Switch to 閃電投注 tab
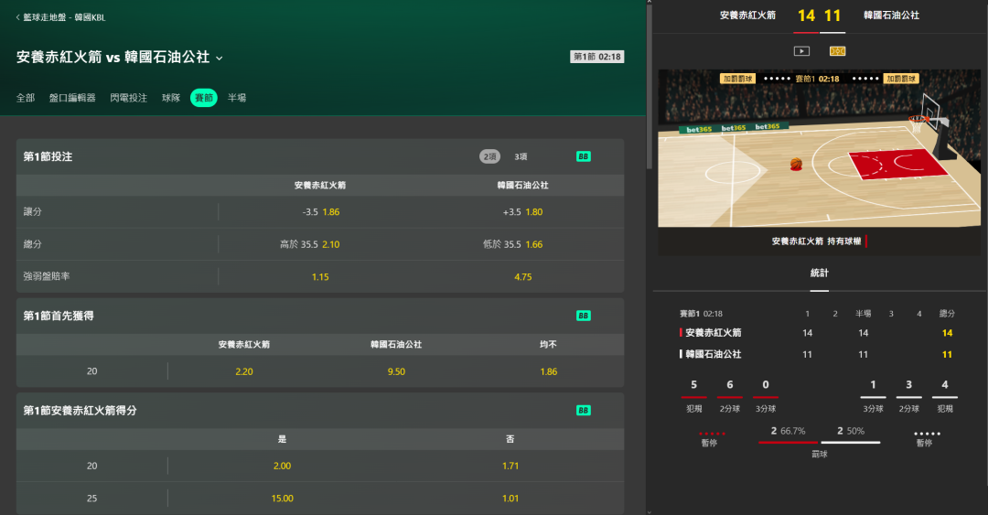The image size is (988, 515). click(129, 98)
